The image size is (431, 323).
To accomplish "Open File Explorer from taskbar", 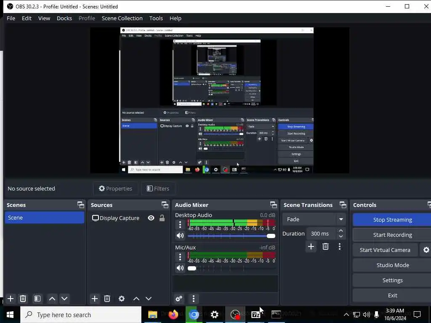I will click(152, 315).
